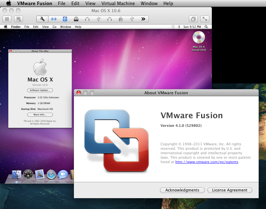Click the iChat icon in the guest Dock
This screenshot has height=209, width=266.
coord(63,174)
